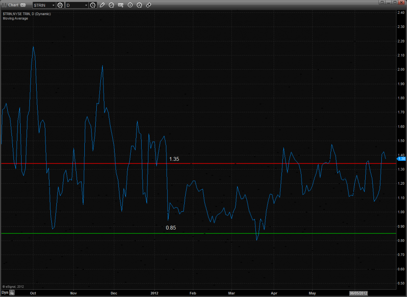Click the Moving Average study label

(15, 18)
